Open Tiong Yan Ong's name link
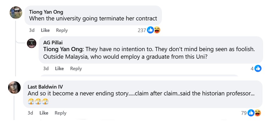This screenshot has height=127, width=270. pyautogui.click(x=46, y=12)
